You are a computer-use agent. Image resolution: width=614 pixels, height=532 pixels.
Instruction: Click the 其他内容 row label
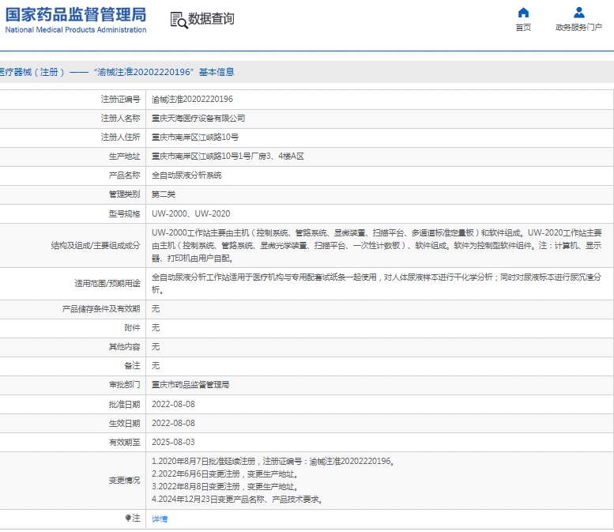tap(125, 347)
